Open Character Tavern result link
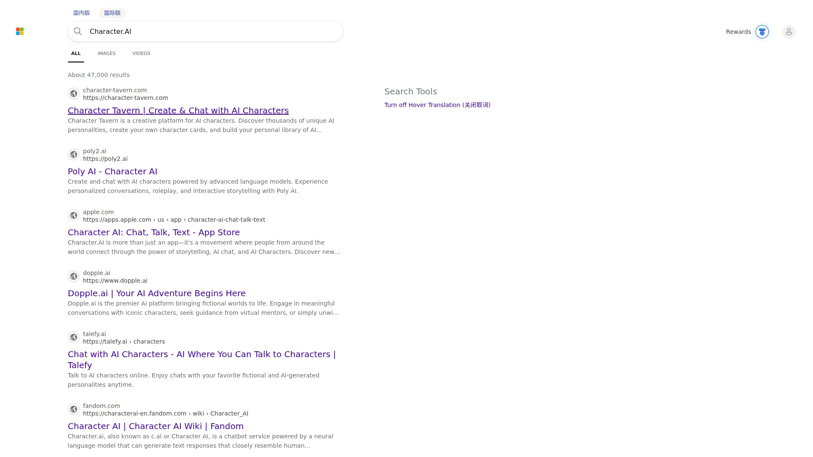Screen dimensions: 813x457 click(x=178, y=110)
